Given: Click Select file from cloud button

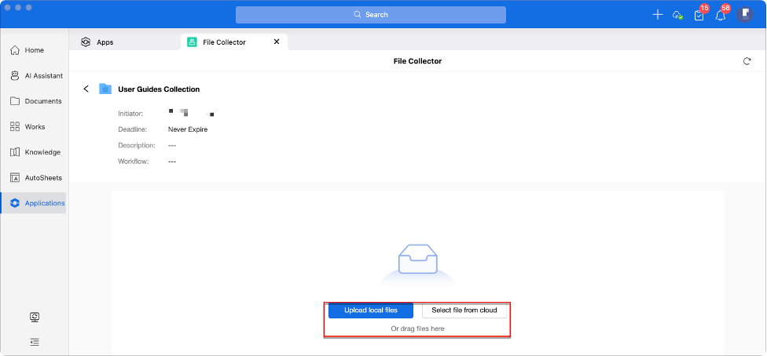Looking at the screenshot, I should [x=464, y=311].
